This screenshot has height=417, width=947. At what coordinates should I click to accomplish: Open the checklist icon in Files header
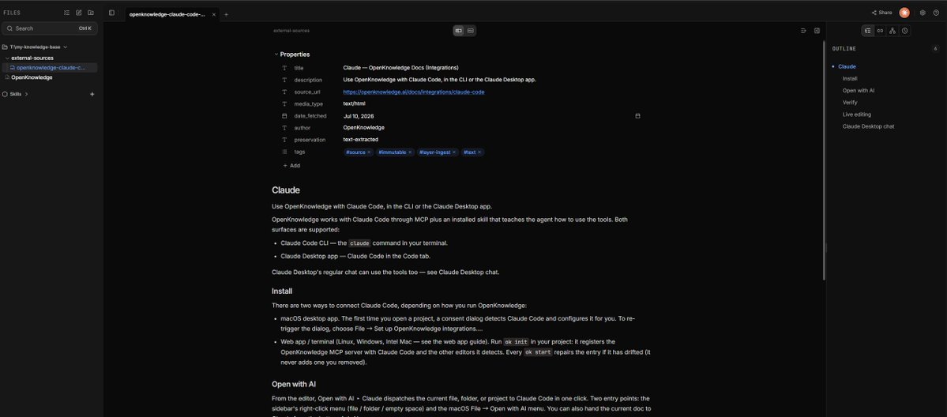pos(66,13)
